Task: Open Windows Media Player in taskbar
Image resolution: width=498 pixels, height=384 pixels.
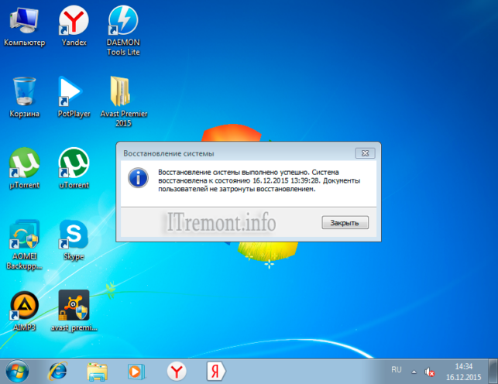Action: (136, 372)
